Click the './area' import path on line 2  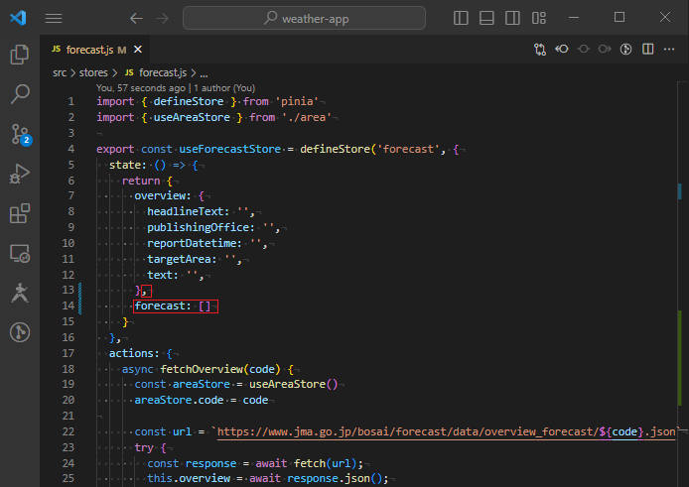tap(306, 117)
